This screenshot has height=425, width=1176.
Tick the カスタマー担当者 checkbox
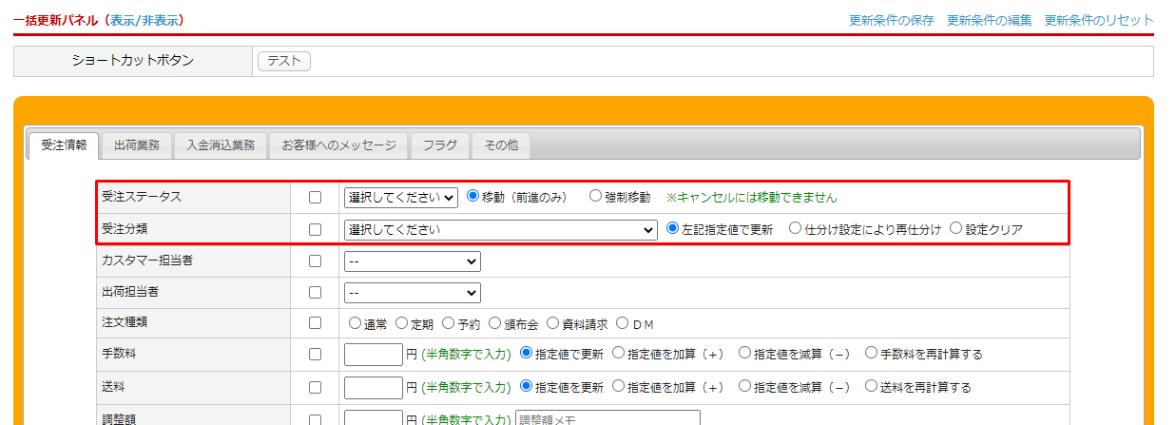point(315,261)
